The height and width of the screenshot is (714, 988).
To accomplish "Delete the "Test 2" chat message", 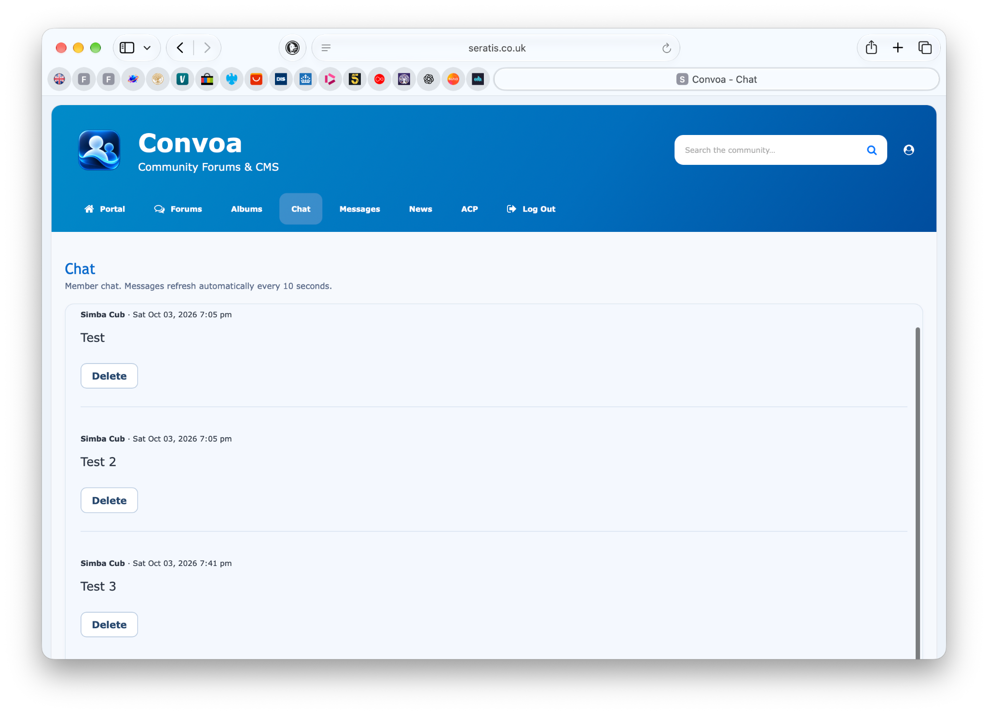I will click(x=109, y=500).
